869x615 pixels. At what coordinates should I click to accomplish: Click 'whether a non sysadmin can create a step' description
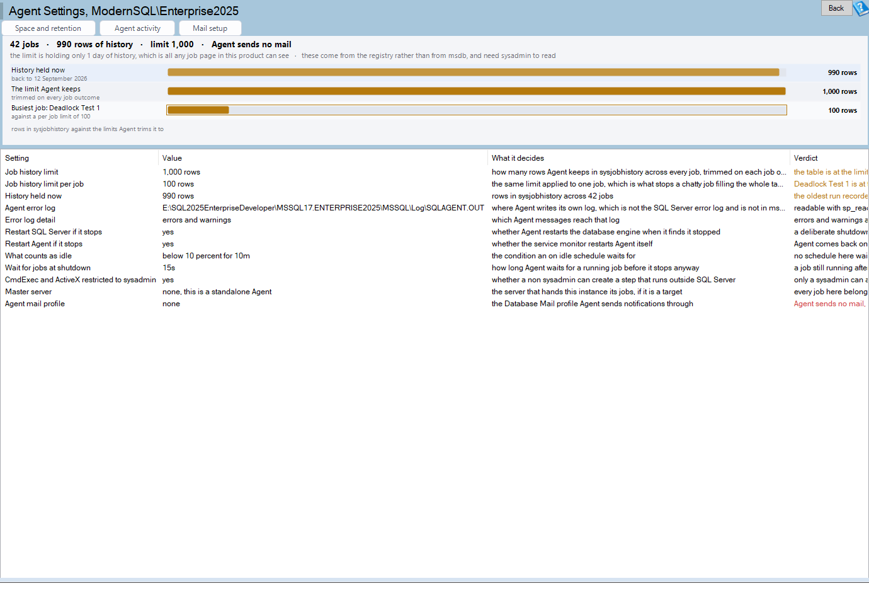tap(613, 280)
